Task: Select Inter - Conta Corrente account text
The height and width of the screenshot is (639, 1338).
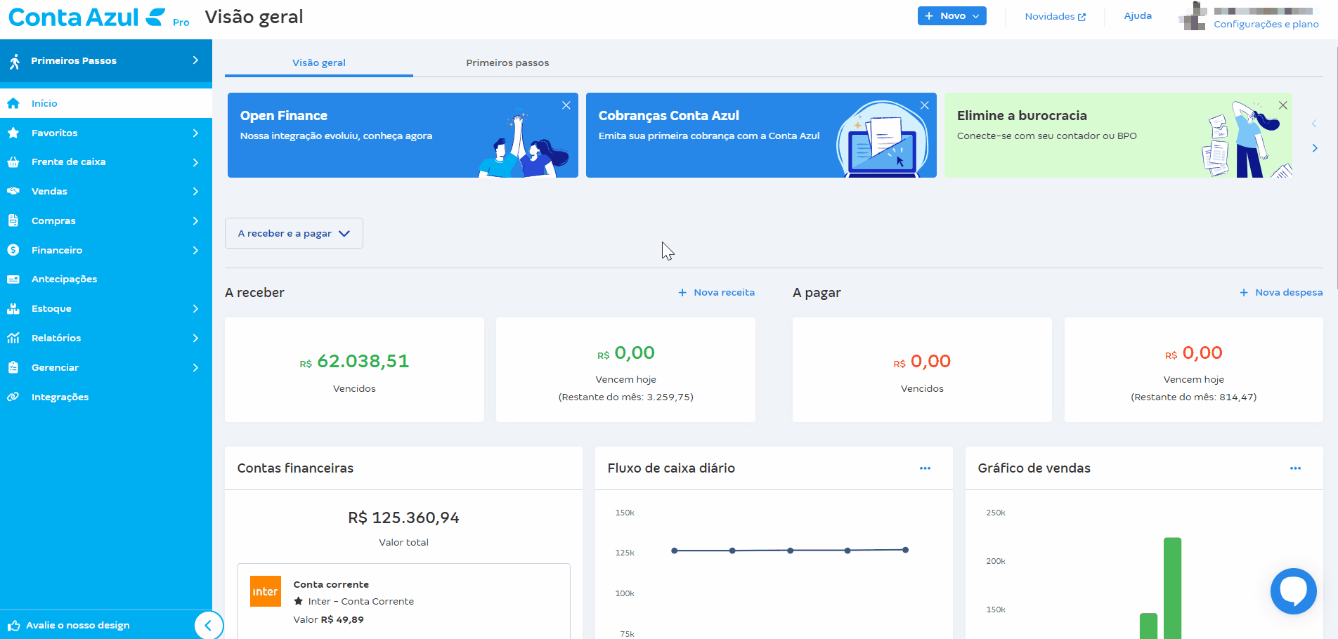Action: pos(361,601)
